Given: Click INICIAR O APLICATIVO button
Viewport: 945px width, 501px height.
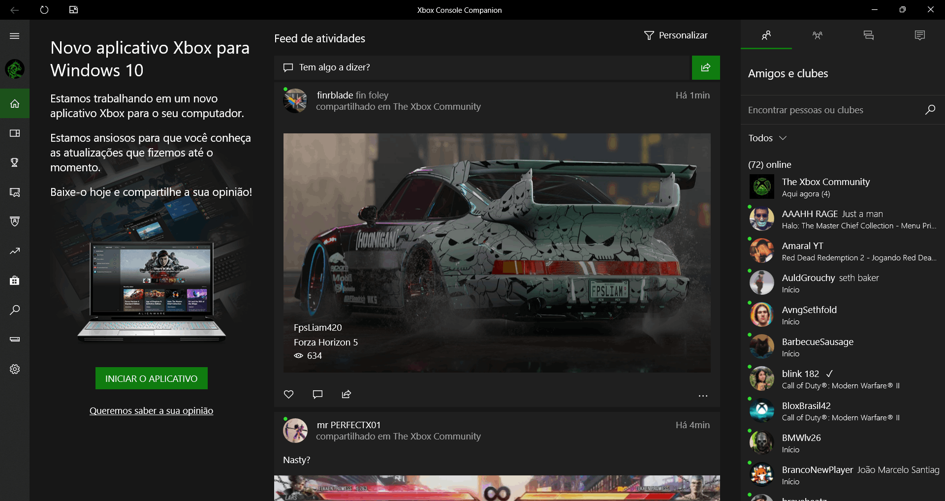Looking at the screenshot, I should tap(152, 378).
